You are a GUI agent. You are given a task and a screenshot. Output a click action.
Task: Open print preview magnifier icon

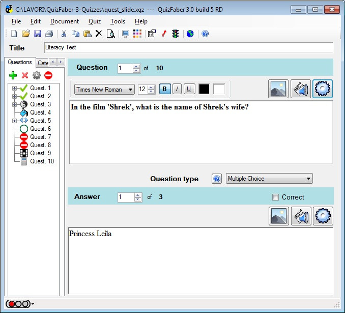point(110,34)
